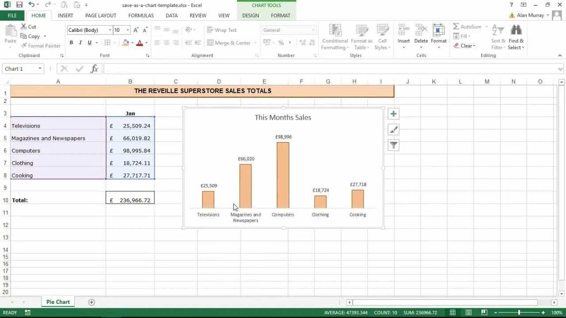Image resolution: width=566 pixels, height=318 pixels.
Task: Click Fill Color paint bucket
Action: [126, 43]
